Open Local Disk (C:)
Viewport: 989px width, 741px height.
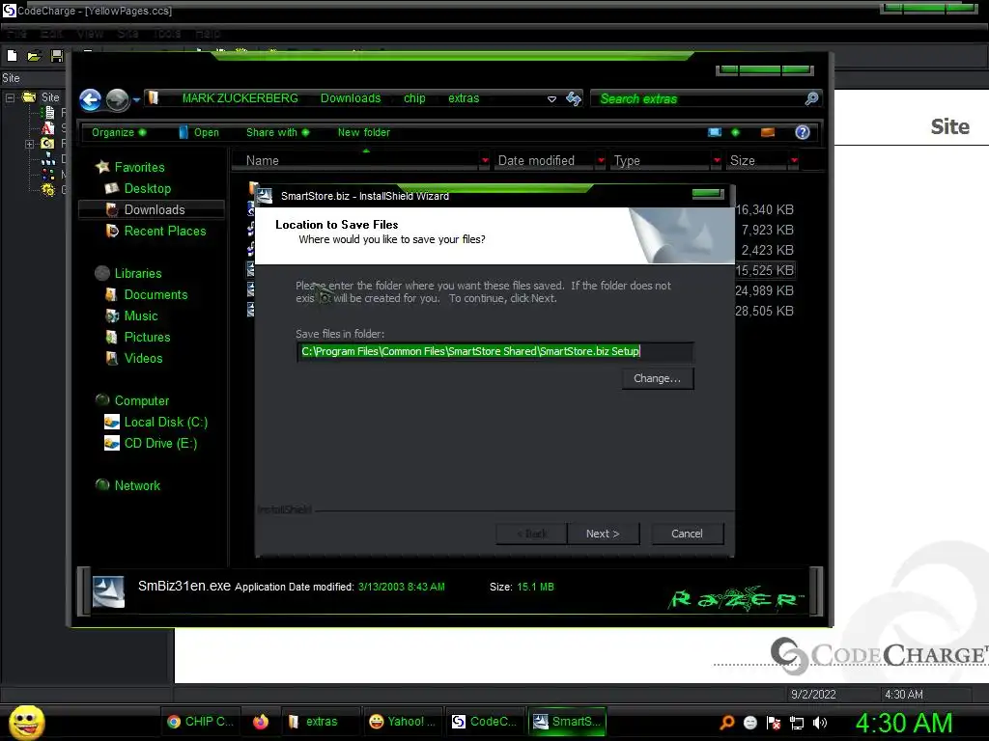[166, 423]
